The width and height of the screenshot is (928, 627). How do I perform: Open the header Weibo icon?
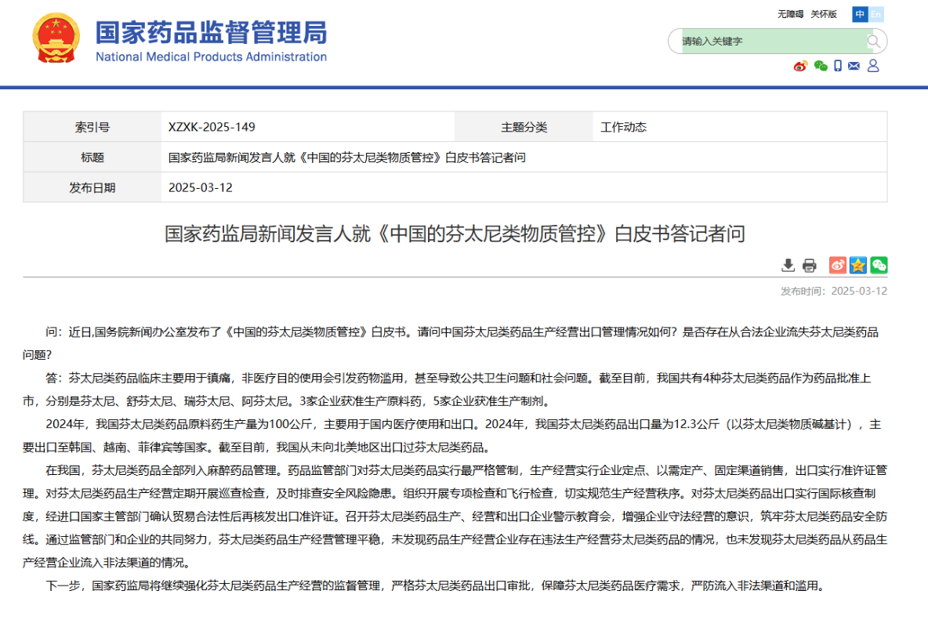pyautogui.click(x=800, y=66)
